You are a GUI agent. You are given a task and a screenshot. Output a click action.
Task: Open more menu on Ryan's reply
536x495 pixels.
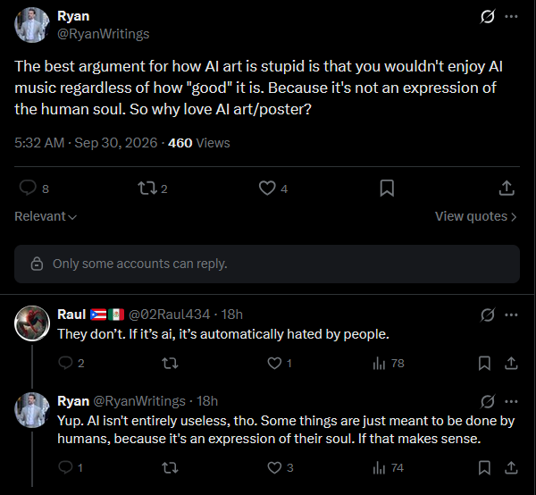point(511,401)
